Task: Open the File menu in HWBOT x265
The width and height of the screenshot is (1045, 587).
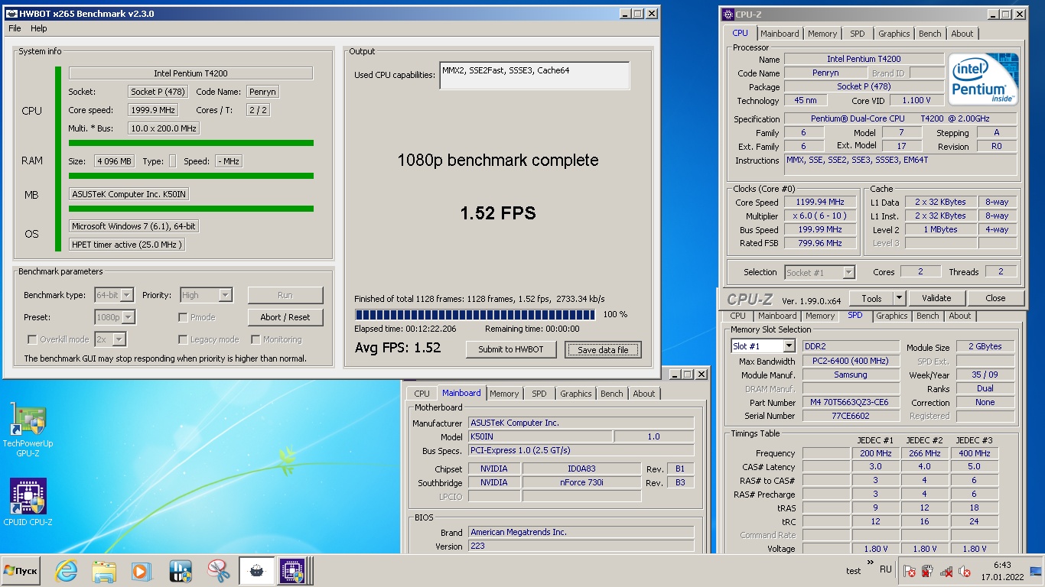Action: tap(15, 28)
